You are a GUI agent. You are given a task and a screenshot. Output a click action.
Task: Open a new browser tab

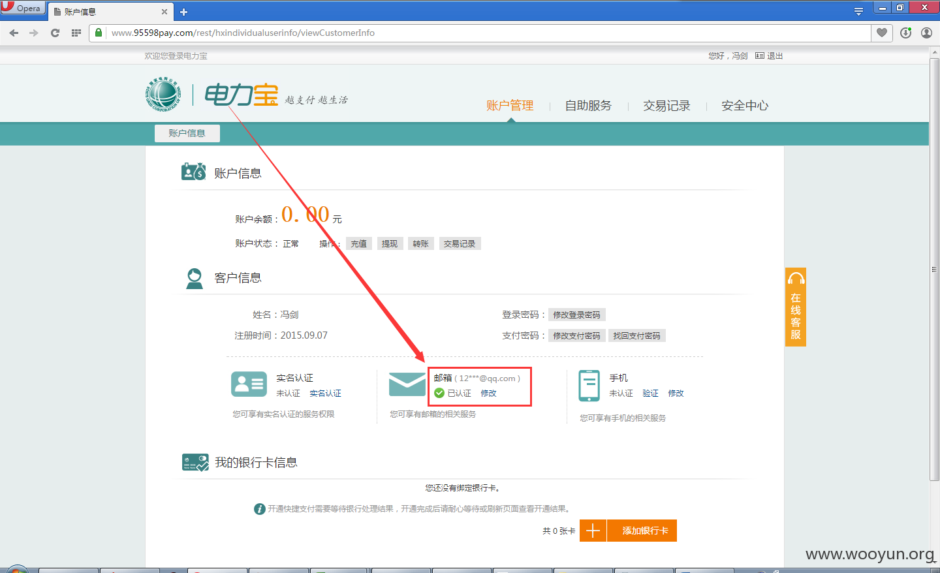[183, 12]
